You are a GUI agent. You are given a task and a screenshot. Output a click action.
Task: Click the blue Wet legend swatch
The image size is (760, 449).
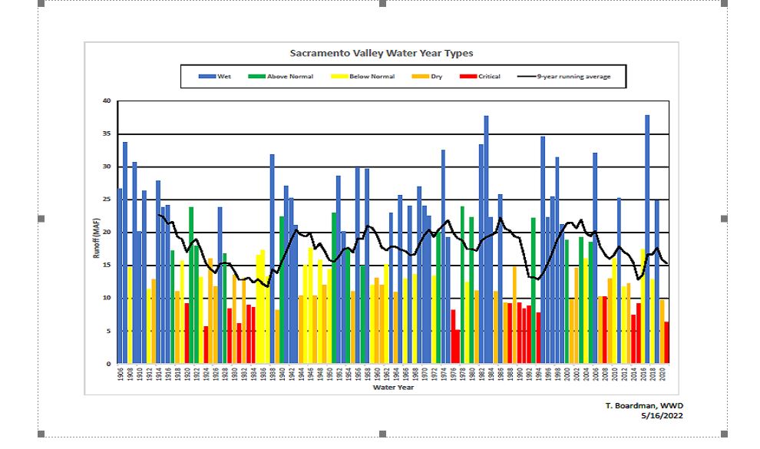click(x=208, y=77)
